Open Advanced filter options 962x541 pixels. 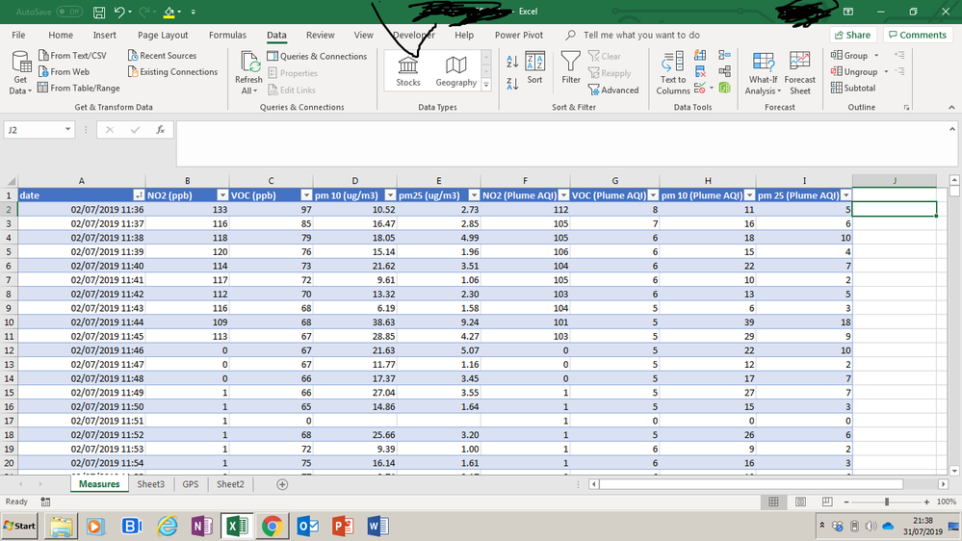613,90
